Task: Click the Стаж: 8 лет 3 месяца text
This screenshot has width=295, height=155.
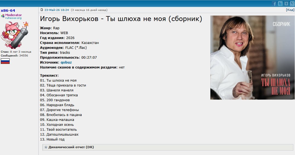Action: pyautogui.click(x=16, y=52)
